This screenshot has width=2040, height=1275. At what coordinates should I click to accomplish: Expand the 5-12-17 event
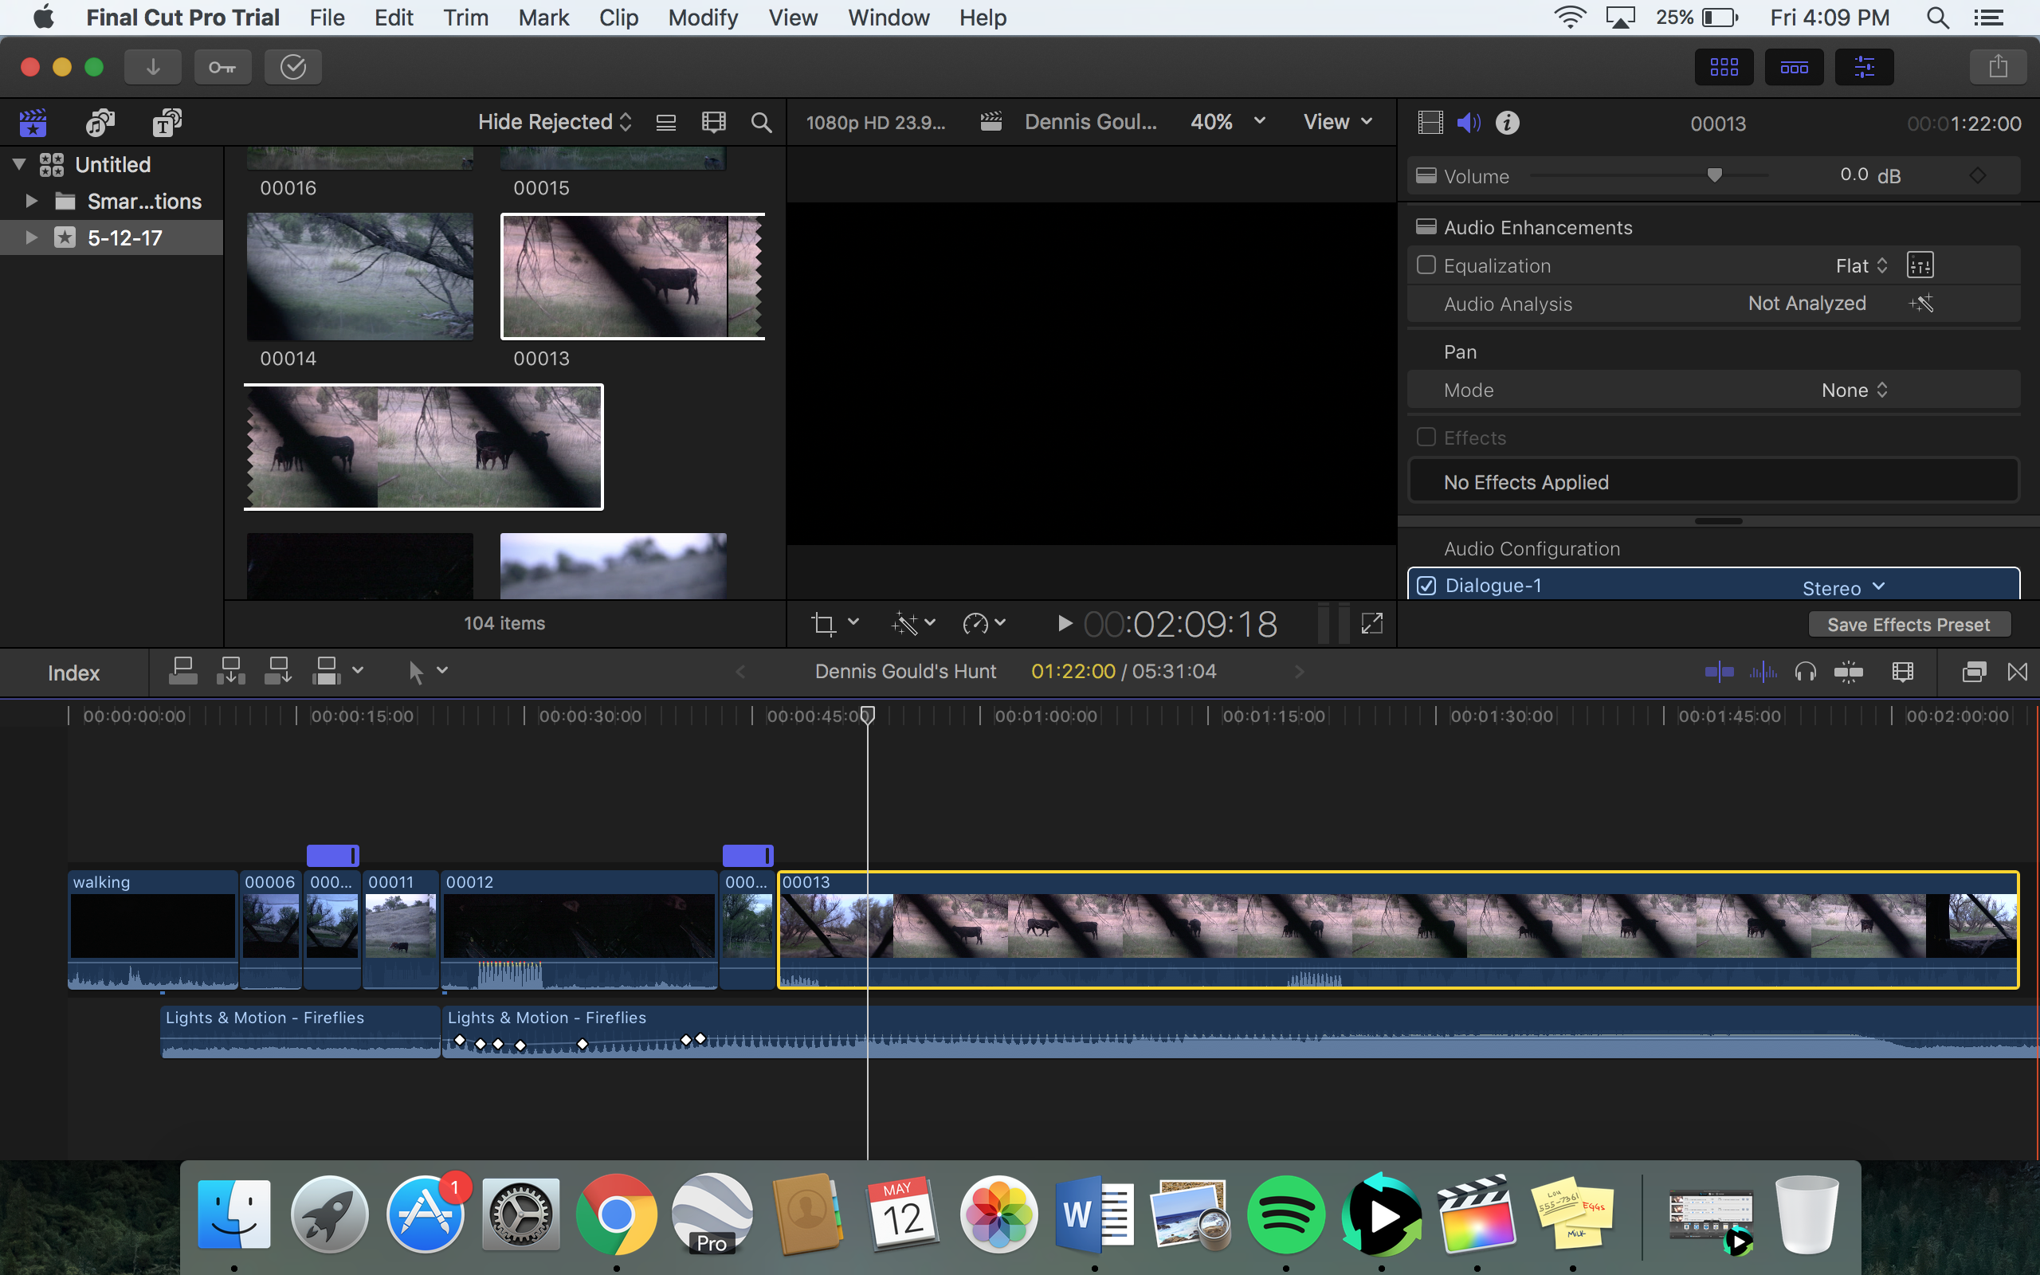31,237
